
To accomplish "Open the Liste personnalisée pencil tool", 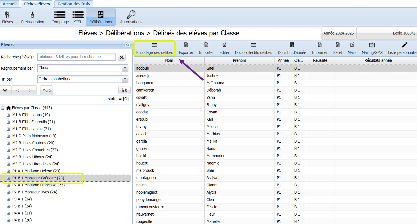I will pos(403,48).
